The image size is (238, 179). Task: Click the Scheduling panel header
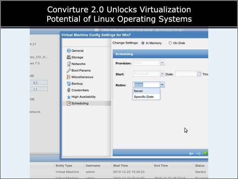pos(160,54)
